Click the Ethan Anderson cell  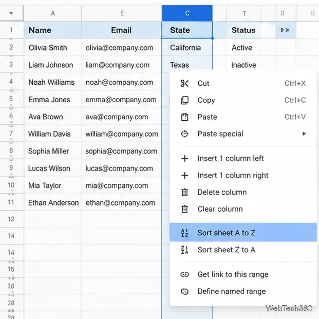click(53, 203)
